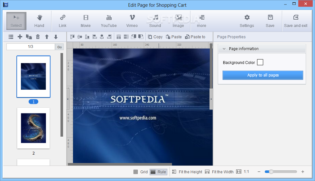Align objects to right edge

[x=109, y=37]
